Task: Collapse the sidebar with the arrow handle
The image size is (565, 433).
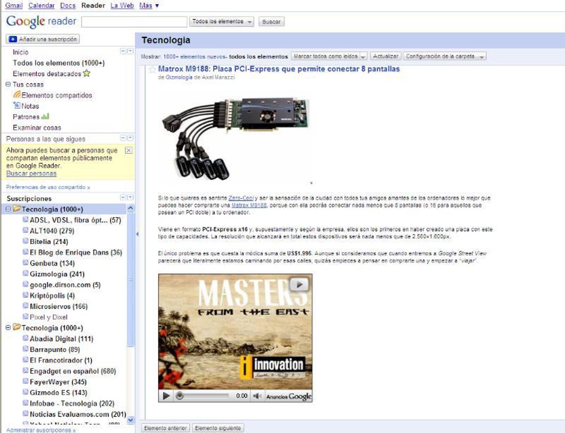Action: coord(137,234)
